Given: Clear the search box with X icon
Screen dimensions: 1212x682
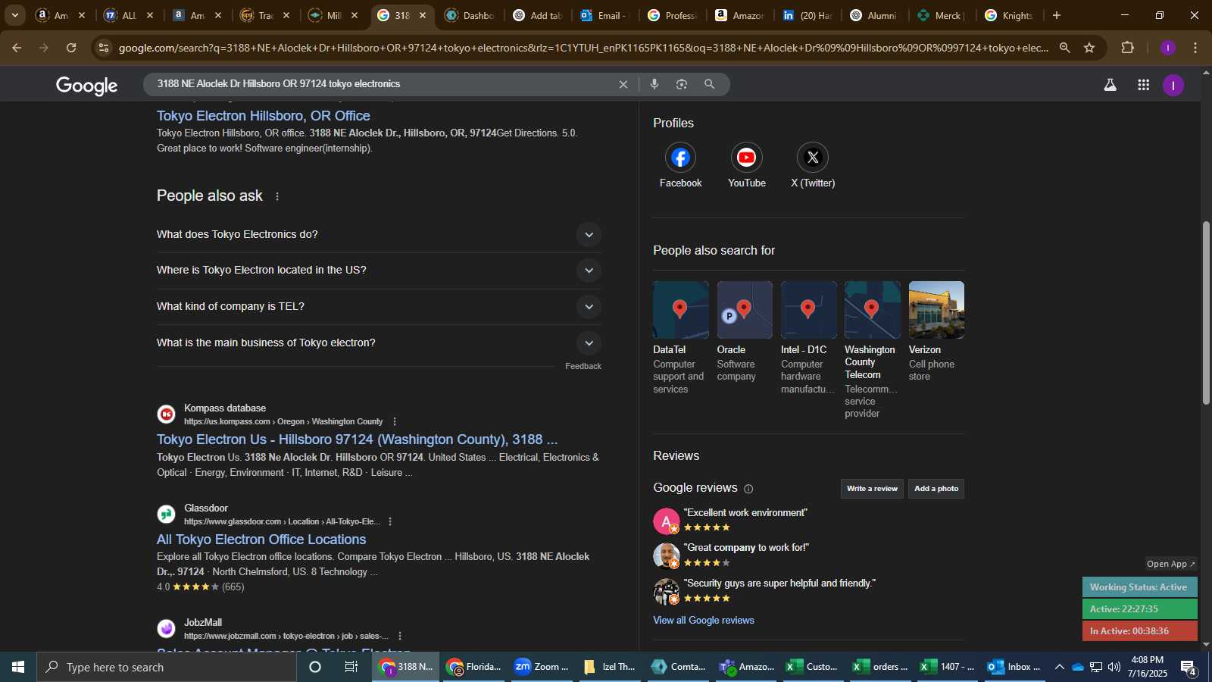Looking at the screenshot, I should coord(623,84).
